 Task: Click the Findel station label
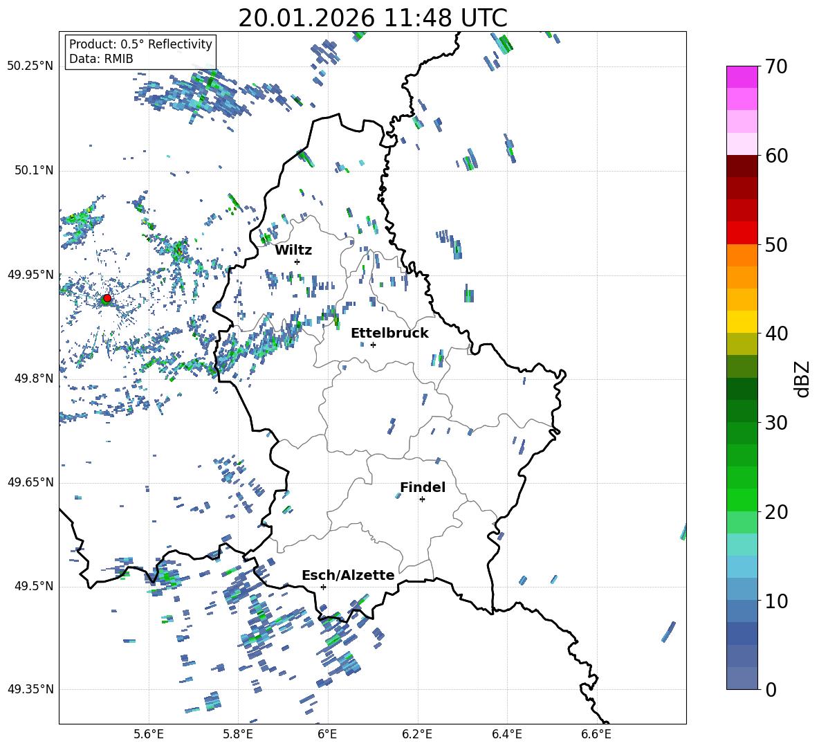pyautogui.click(x=423, y=487)
